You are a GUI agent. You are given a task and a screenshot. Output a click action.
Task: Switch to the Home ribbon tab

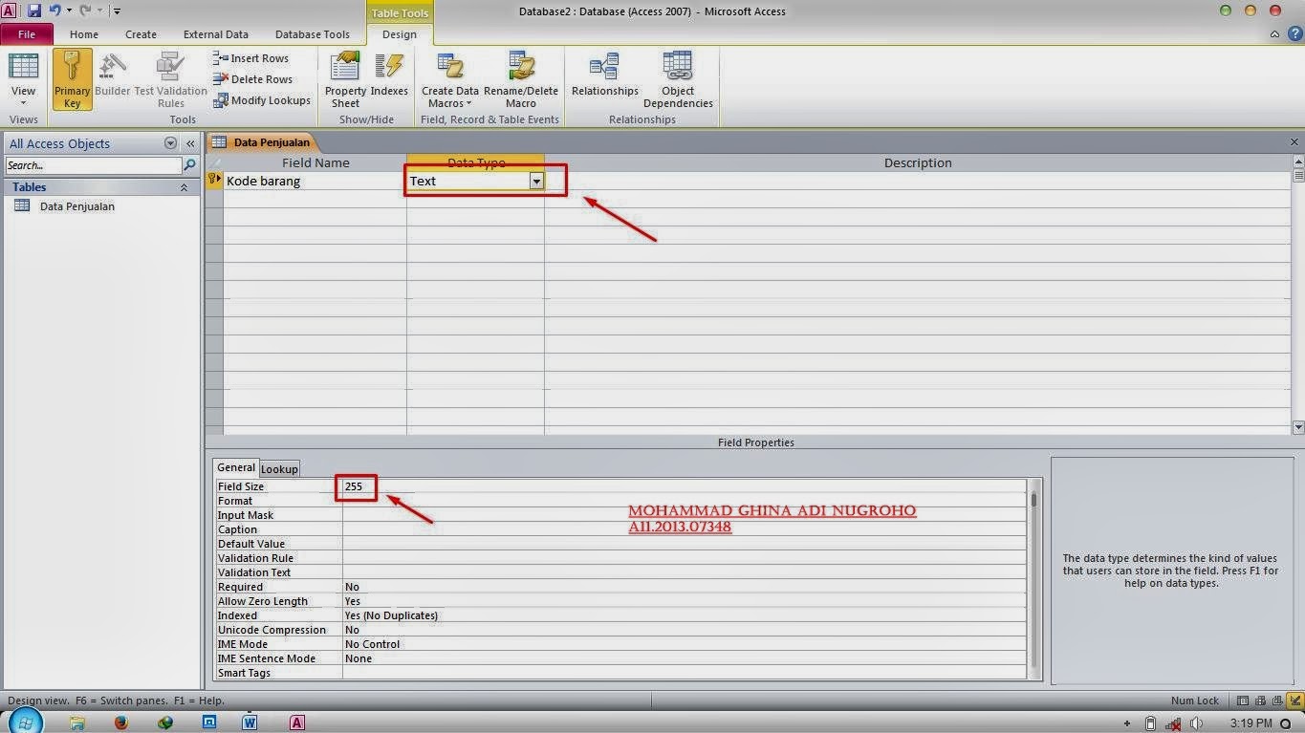(84, 34)
